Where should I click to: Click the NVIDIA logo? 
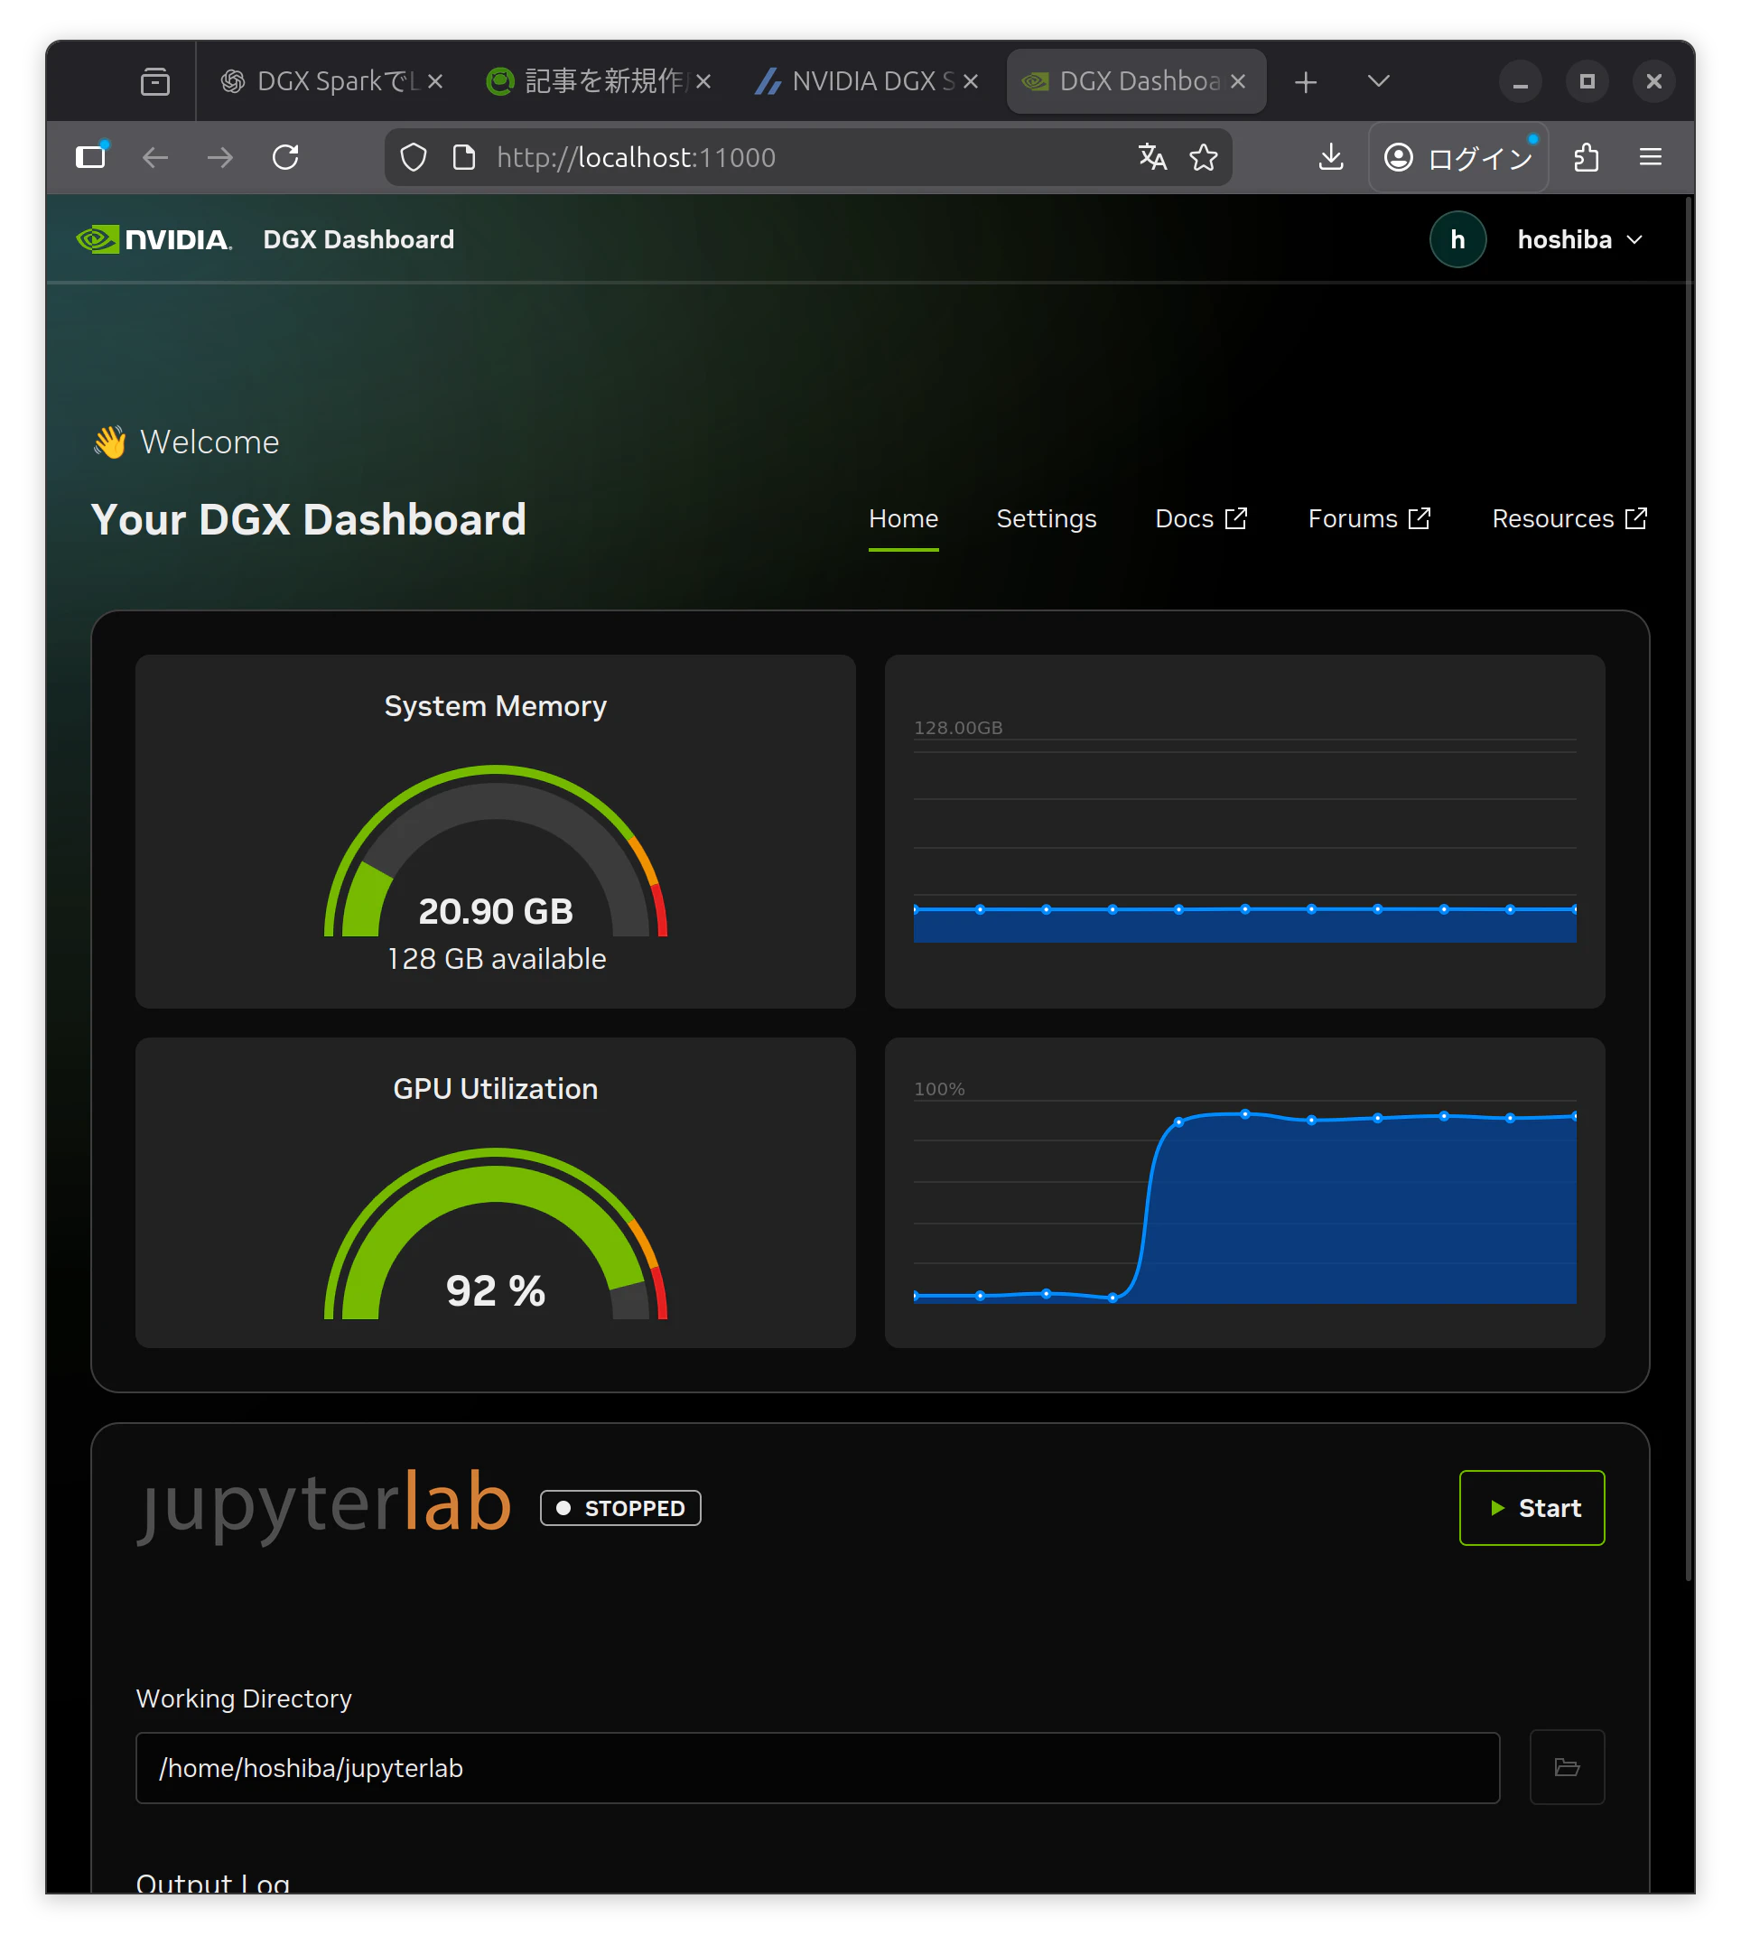[x=154, y=239]
